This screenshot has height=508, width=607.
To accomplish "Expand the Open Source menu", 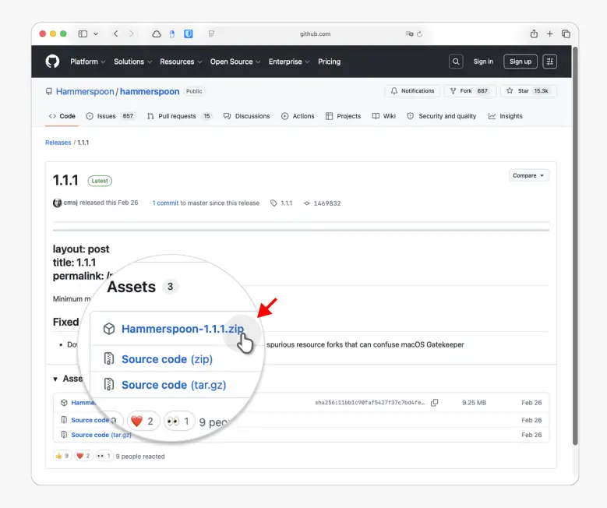I will pyautogui.click(x=235, y=62).
